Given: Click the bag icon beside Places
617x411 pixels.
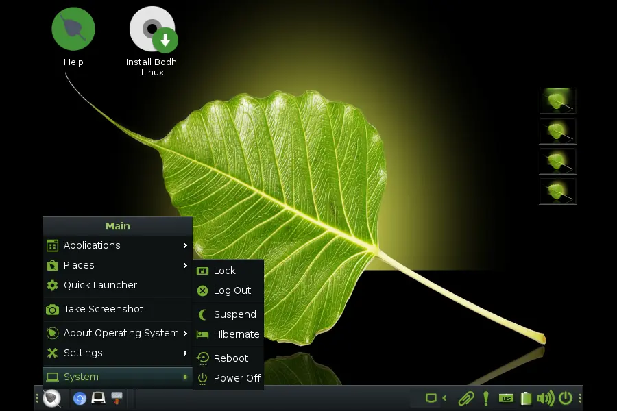Looking at the screenshot, I should click(x=52, y=266).
